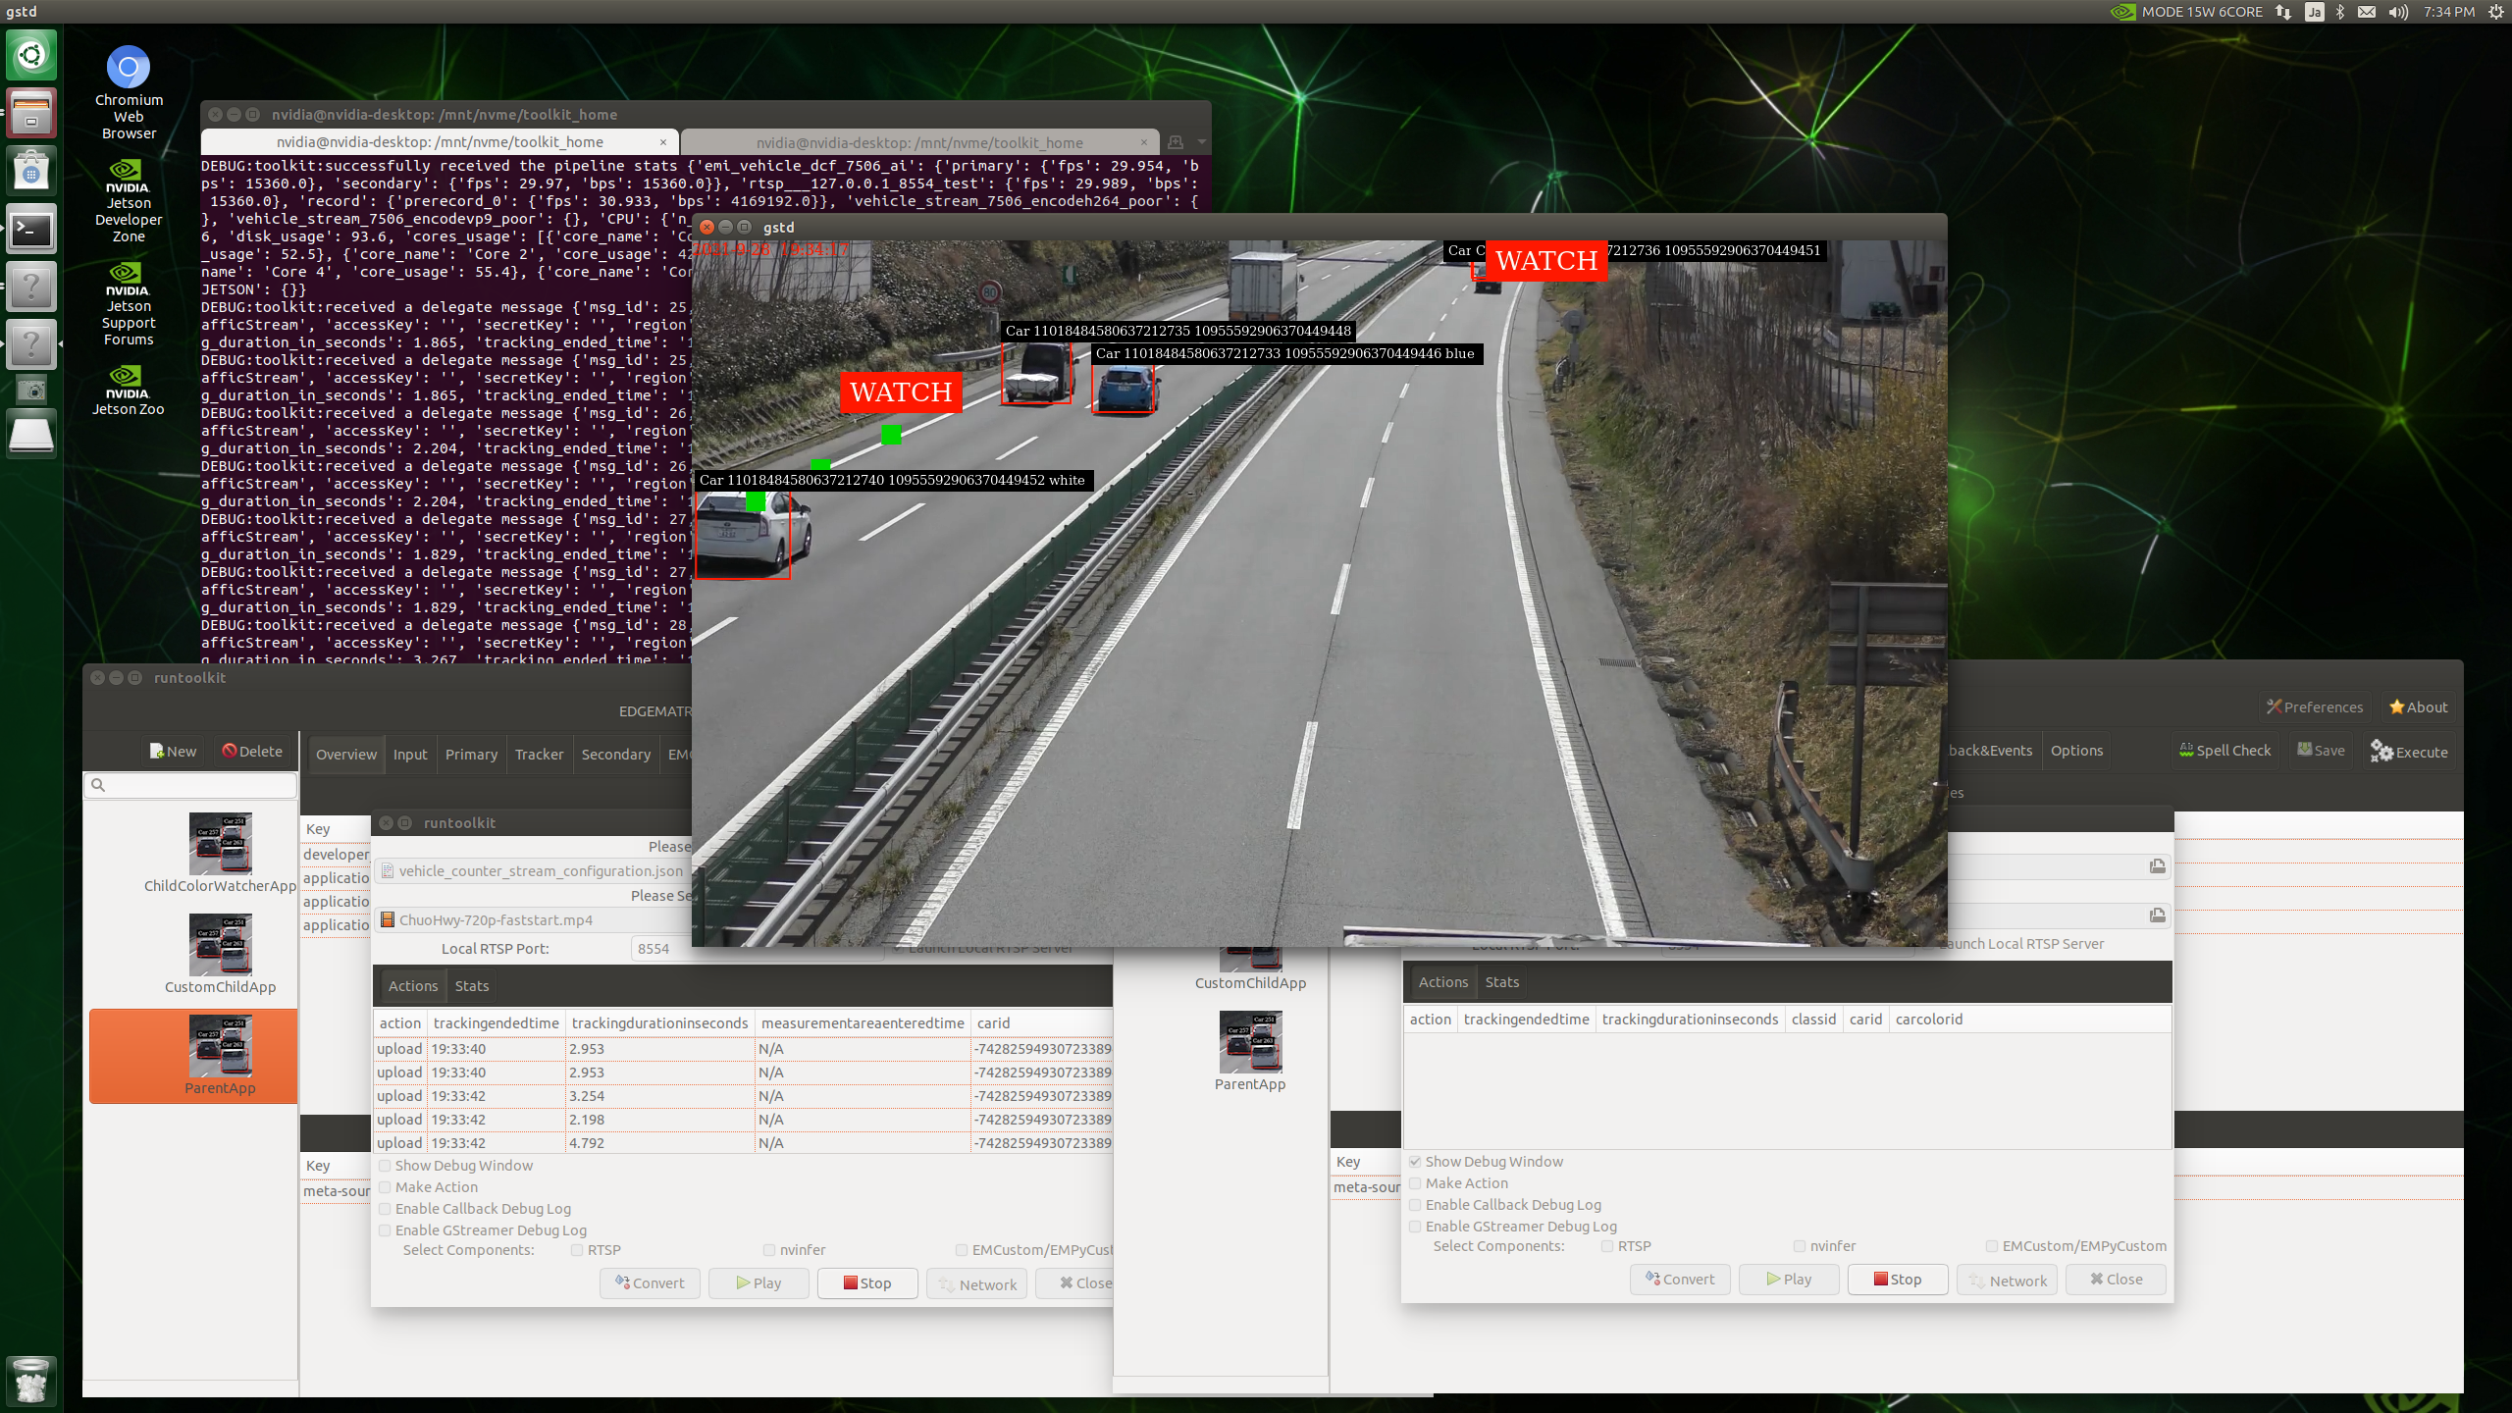This screenshot has width=2512, height=1413.
Task: Open the NVIDIA power mode indicator
Action: (x=2187, y=12)
